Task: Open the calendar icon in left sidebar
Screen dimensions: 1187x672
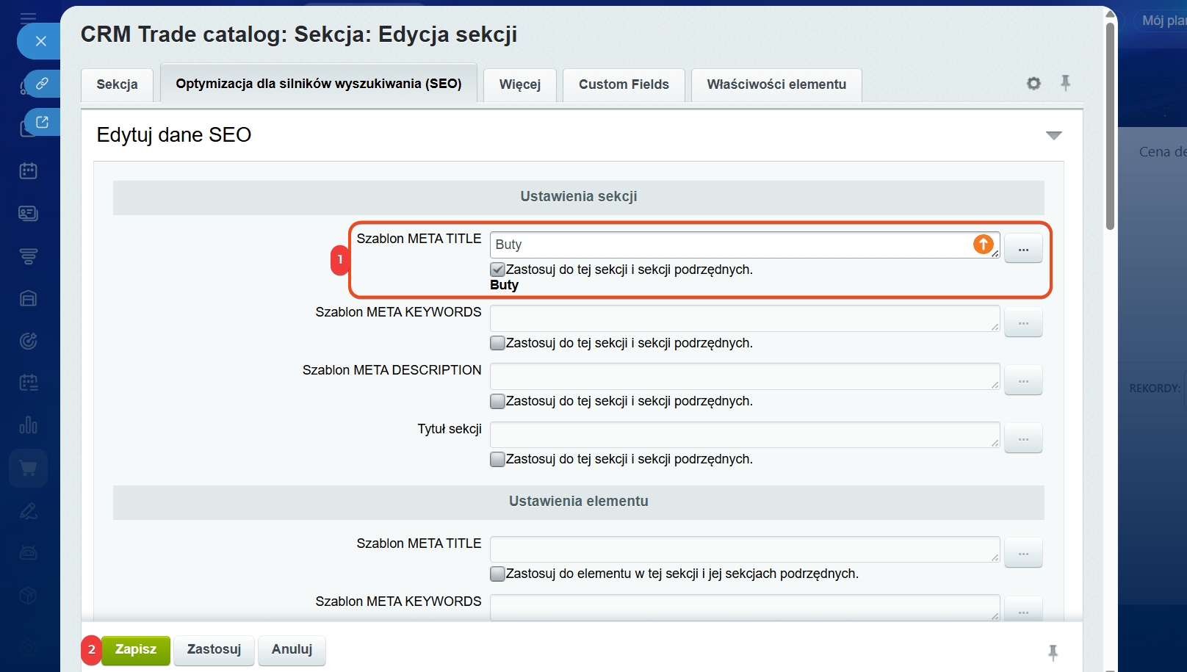Action: click(x=29, y=171)
